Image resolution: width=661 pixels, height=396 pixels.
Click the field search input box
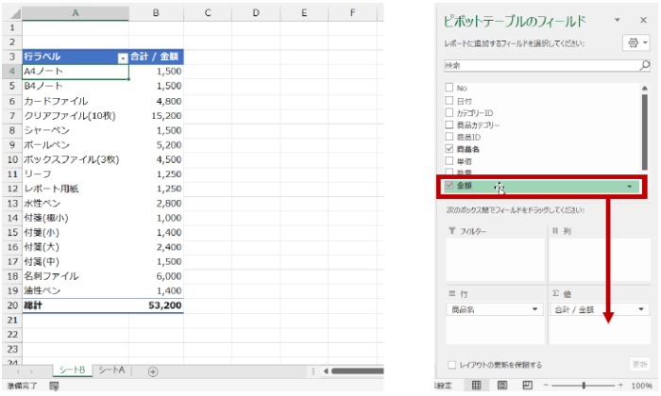point(538,66)
